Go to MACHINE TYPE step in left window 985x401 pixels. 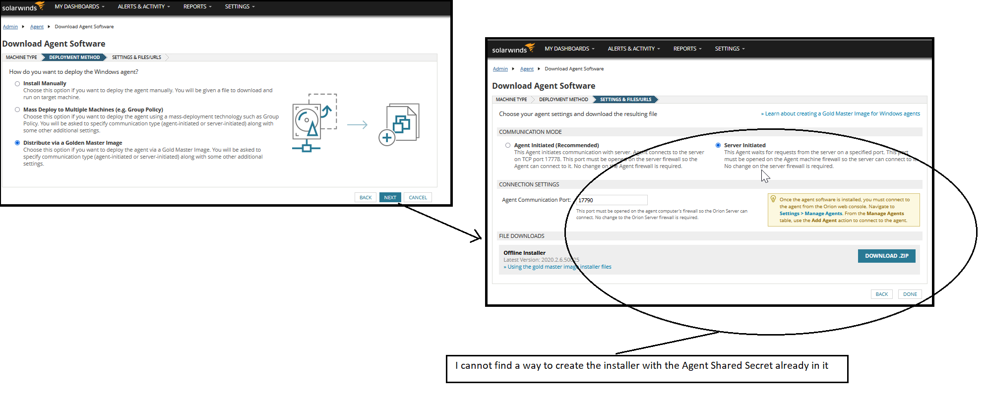click(21, 57)
